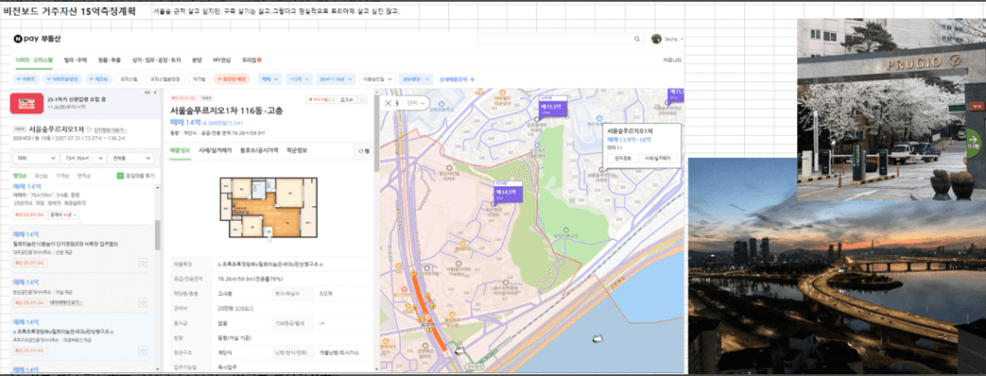Screen dimensions: 986x376
Task: Click 시세/실거래가 button in map popup
Action: [x=657, y=159]
